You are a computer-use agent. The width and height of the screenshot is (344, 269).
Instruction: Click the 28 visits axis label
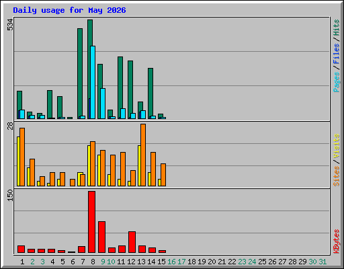point(10,126)
